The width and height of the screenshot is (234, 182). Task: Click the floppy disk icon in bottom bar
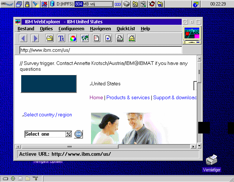(20, 178)
